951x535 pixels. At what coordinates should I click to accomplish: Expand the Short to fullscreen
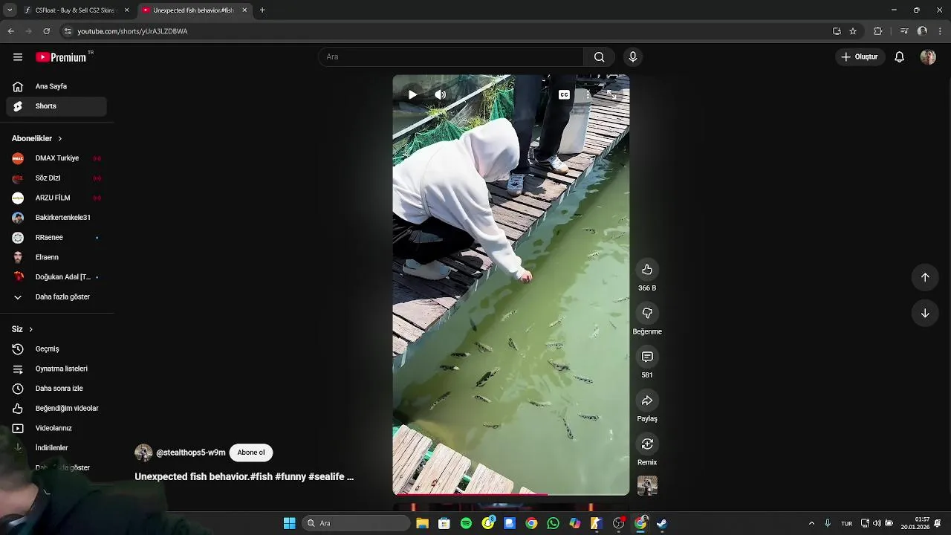(x=611, y=94)
